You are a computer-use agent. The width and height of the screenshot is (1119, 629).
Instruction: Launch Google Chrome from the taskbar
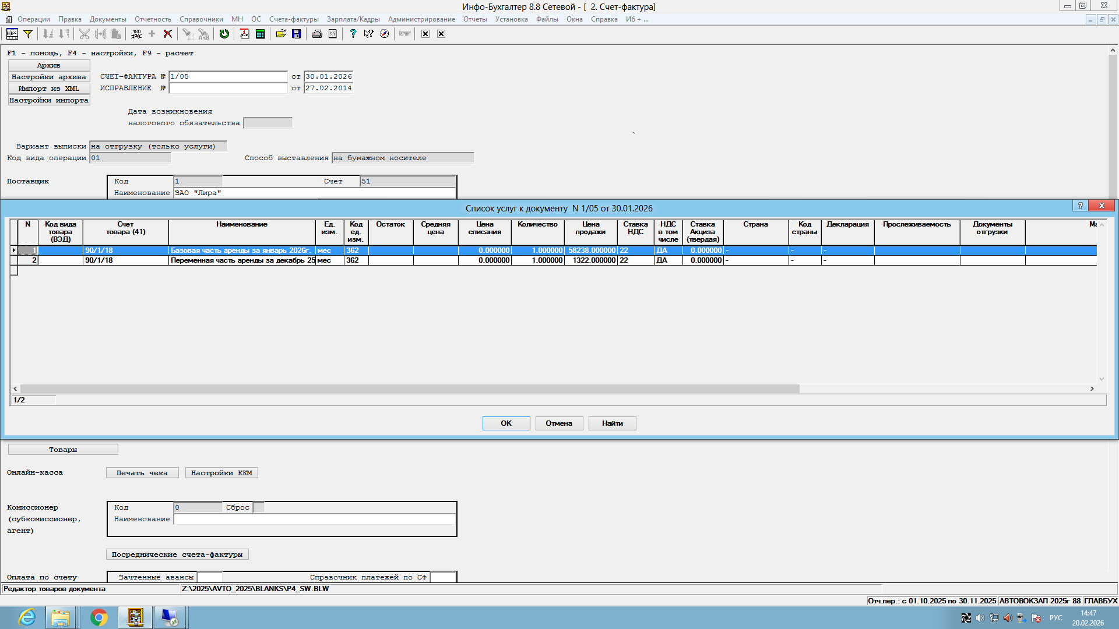(98, 617)
